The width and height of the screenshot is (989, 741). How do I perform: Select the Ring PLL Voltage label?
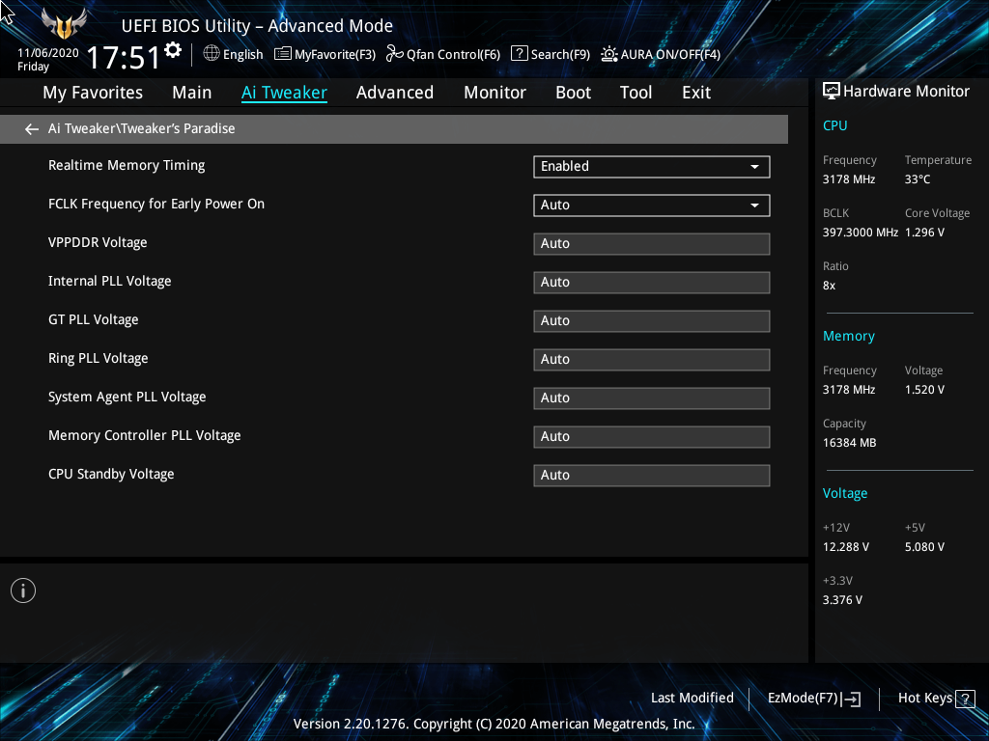click(x=99, y=359)
